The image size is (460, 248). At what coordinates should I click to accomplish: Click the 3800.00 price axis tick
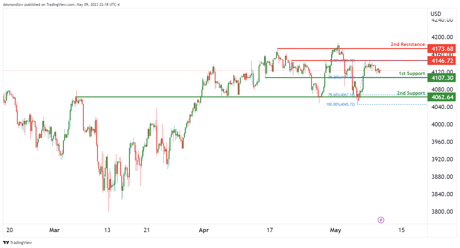(442, 212)
